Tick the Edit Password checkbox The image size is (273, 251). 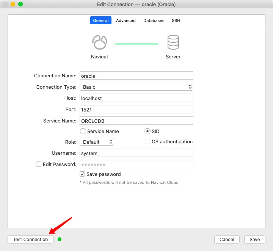coord(39,164)
